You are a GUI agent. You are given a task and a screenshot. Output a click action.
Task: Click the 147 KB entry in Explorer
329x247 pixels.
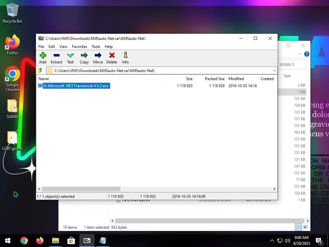[x=299, y=166]
